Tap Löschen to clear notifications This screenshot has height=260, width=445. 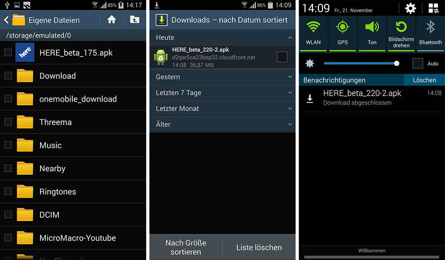[424, 80]
